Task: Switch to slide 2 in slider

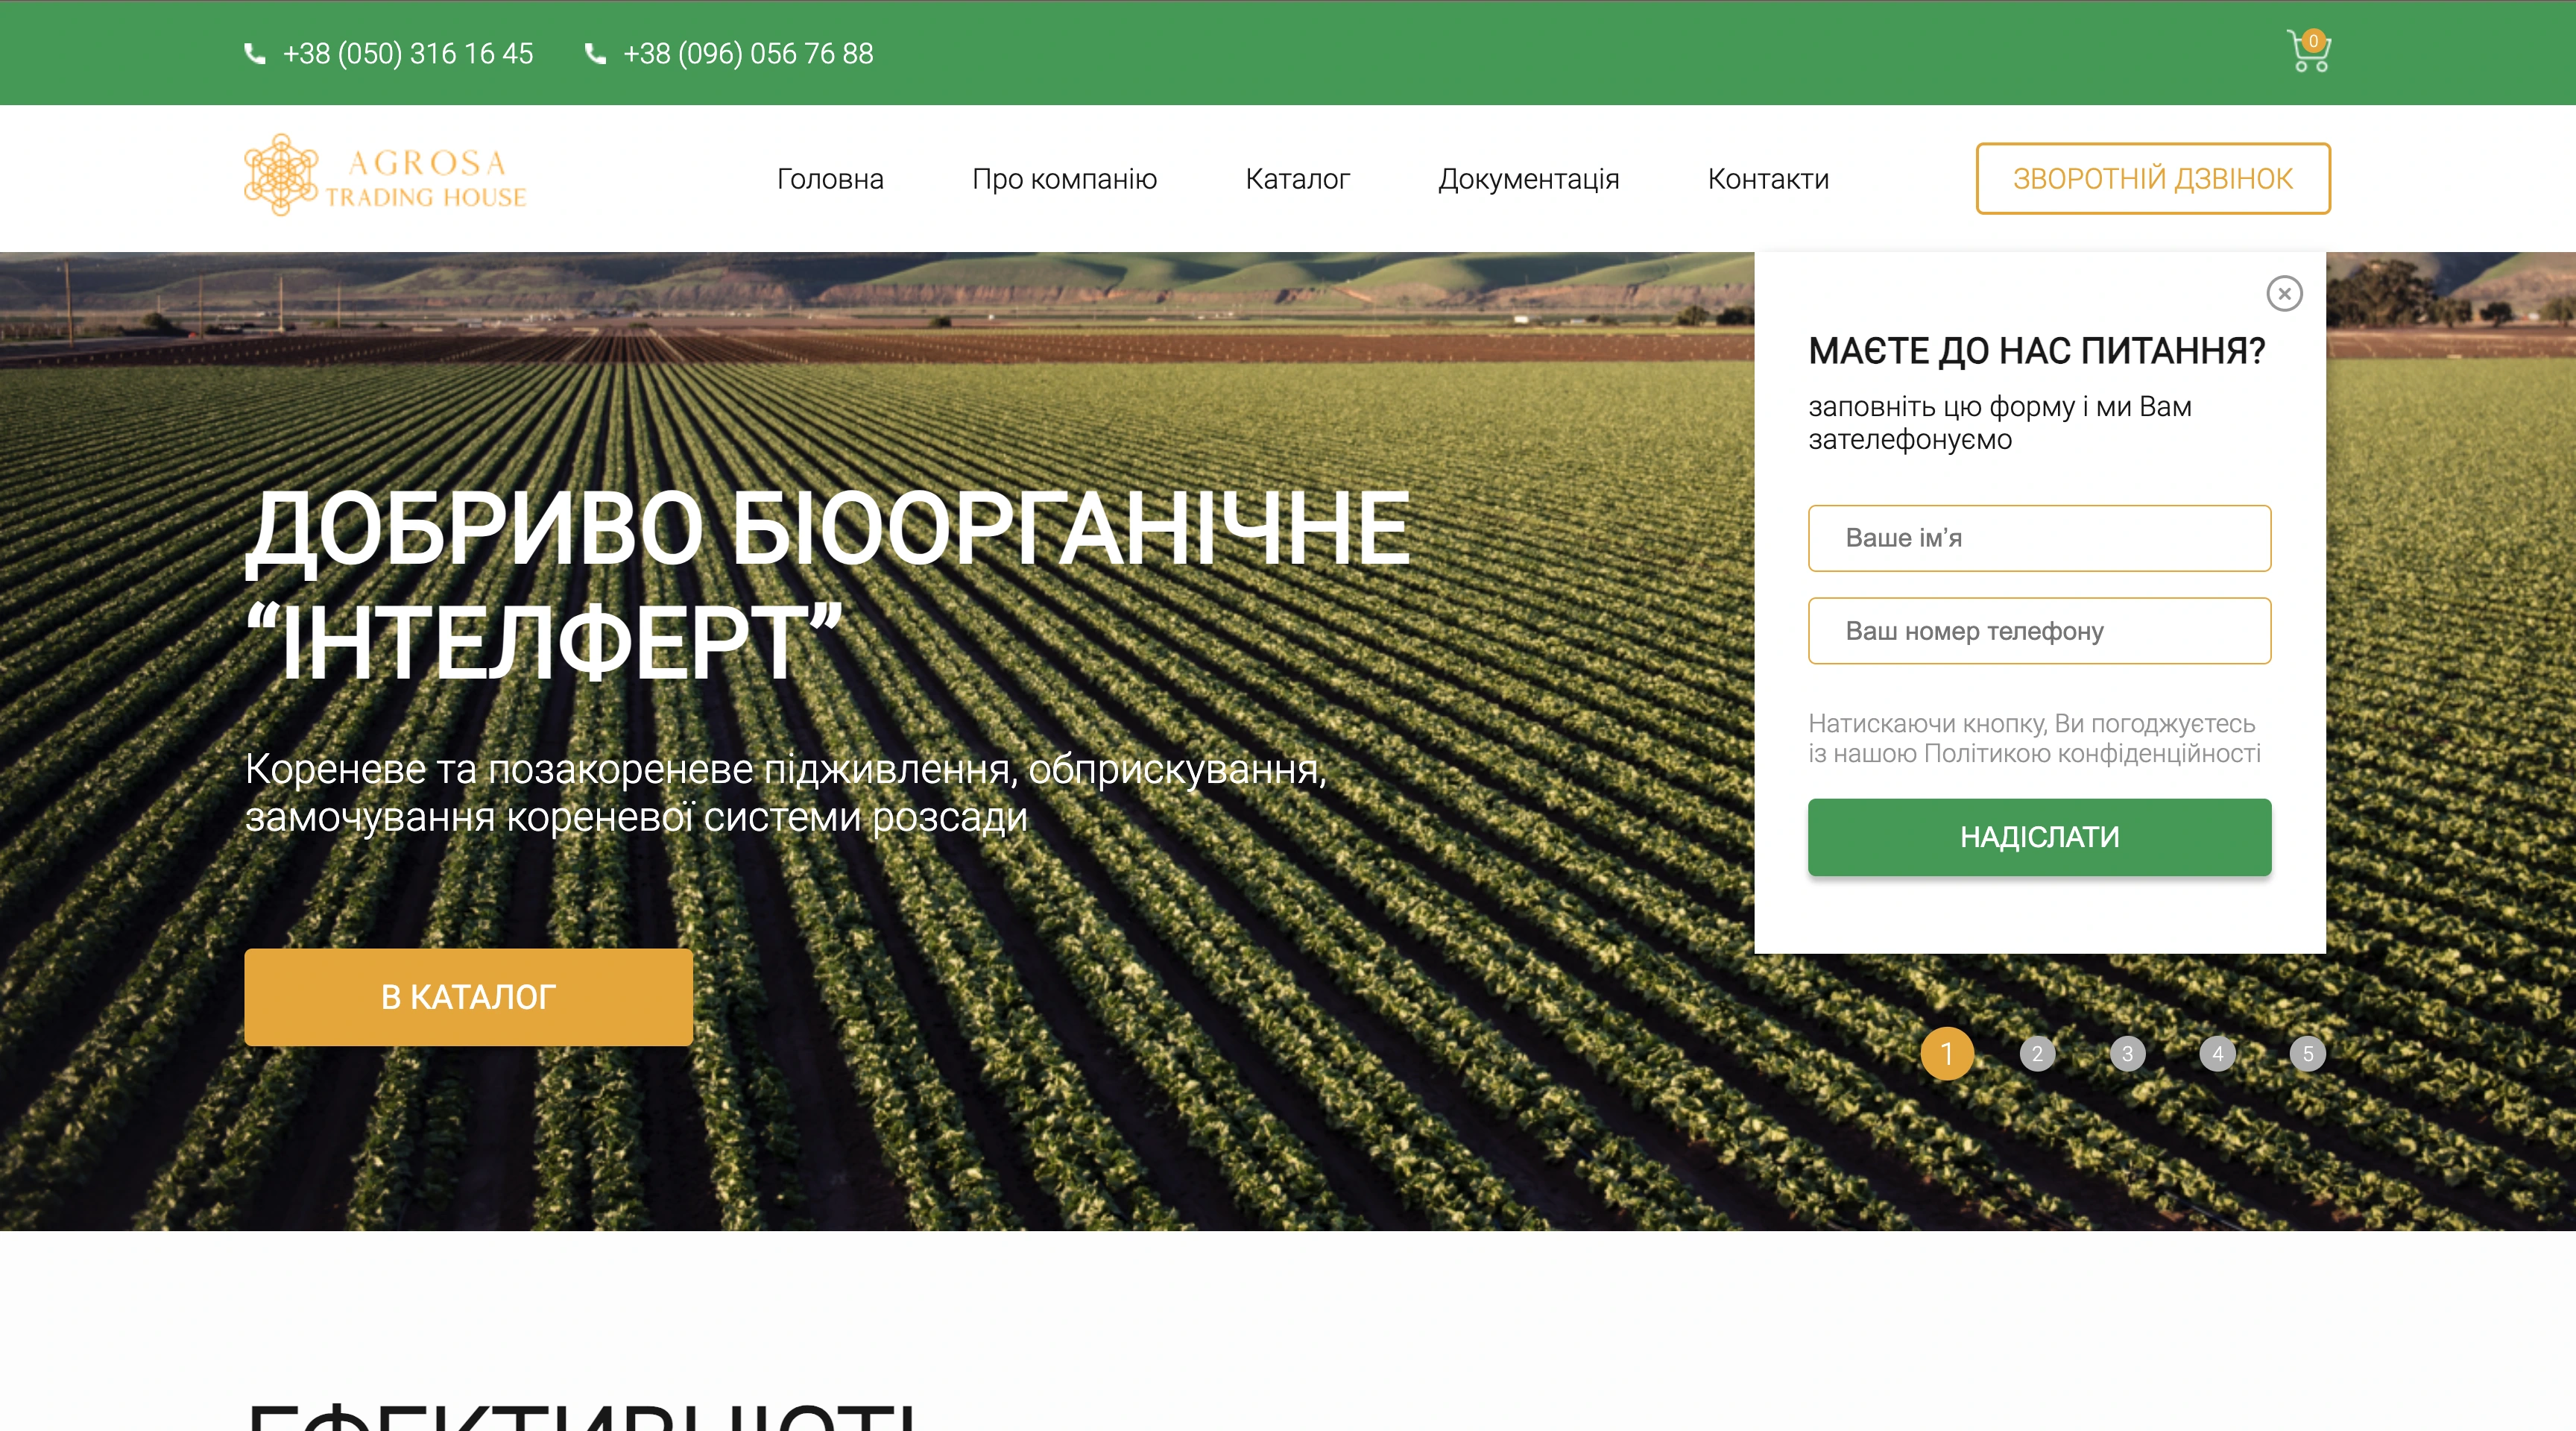Action: tap(2037, 1053)
